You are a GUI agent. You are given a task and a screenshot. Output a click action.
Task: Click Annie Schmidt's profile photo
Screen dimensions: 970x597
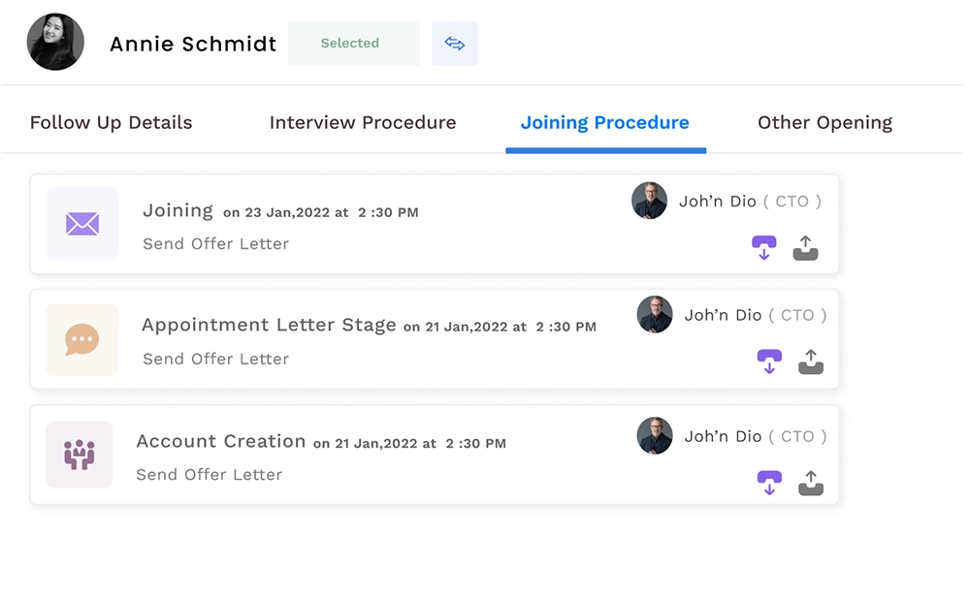55,43
